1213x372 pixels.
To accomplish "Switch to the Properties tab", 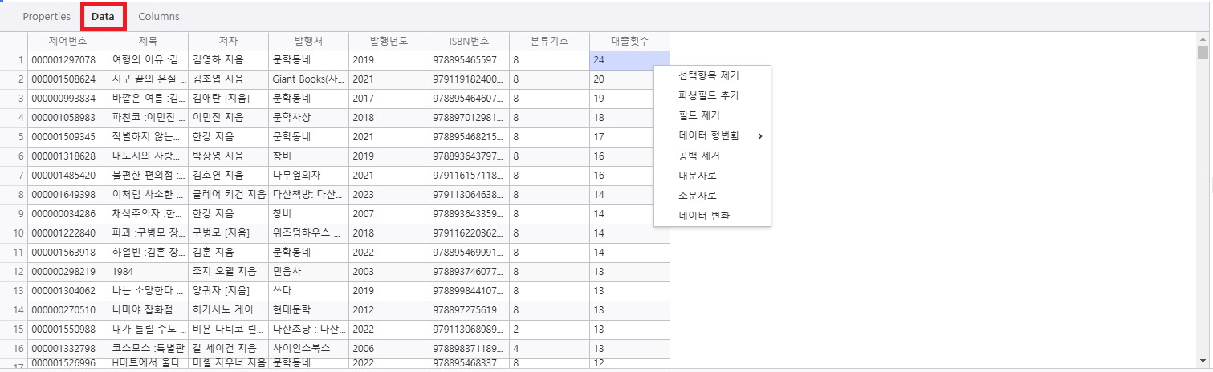I will tap(47, 17).
